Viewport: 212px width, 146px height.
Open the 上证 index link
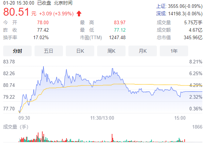[161, 6]
